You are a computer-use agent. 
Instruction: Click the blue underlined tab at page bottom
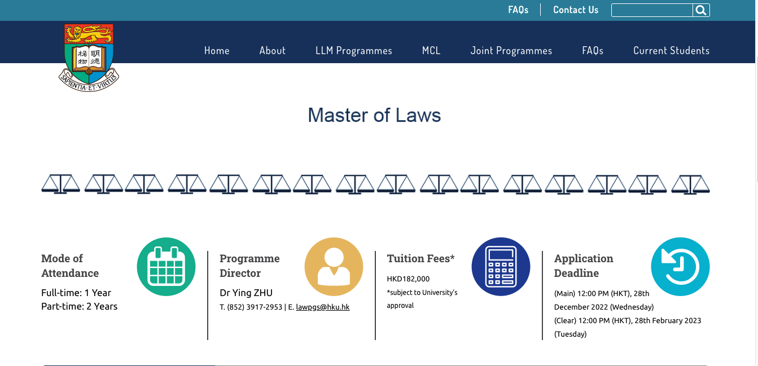[x=129, y=365]
